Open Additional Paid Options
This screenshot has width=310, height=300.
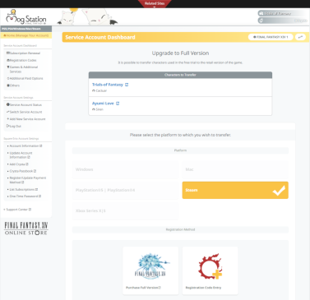(25, 78)
